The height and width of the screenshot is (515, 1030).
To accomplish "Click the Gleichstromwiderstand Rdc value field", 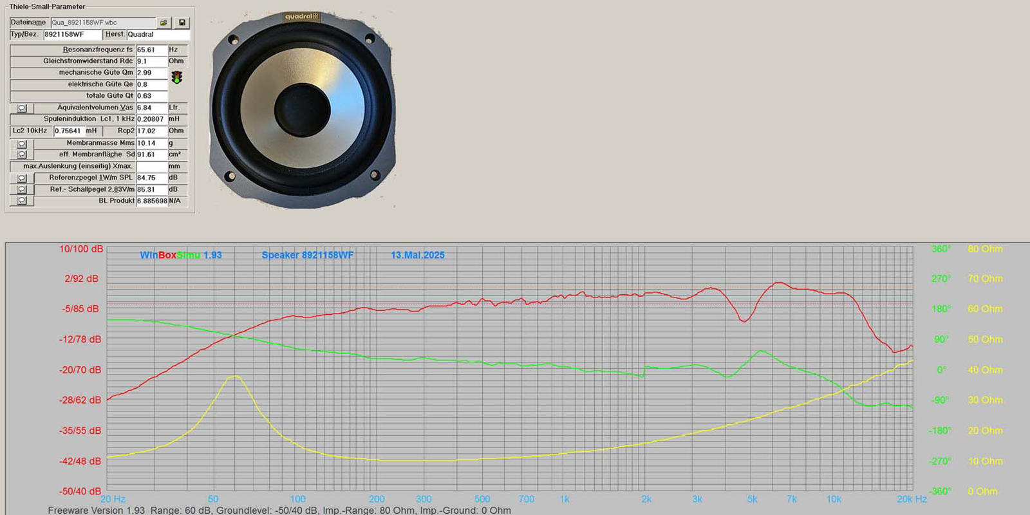I will (151, 61).
